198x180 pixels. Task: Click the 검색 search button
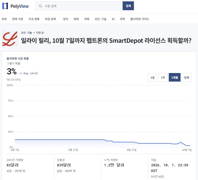click(128, 6)
